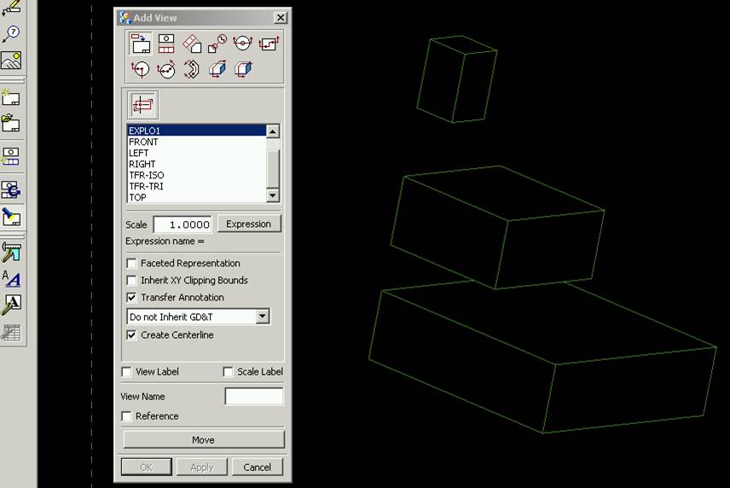Click the annotation editor A-with-pencil icon

(11, 305)
